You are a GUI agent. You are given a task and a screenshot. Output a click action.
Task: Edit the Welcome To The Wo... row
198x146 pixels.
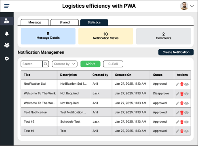click(177, 103)
